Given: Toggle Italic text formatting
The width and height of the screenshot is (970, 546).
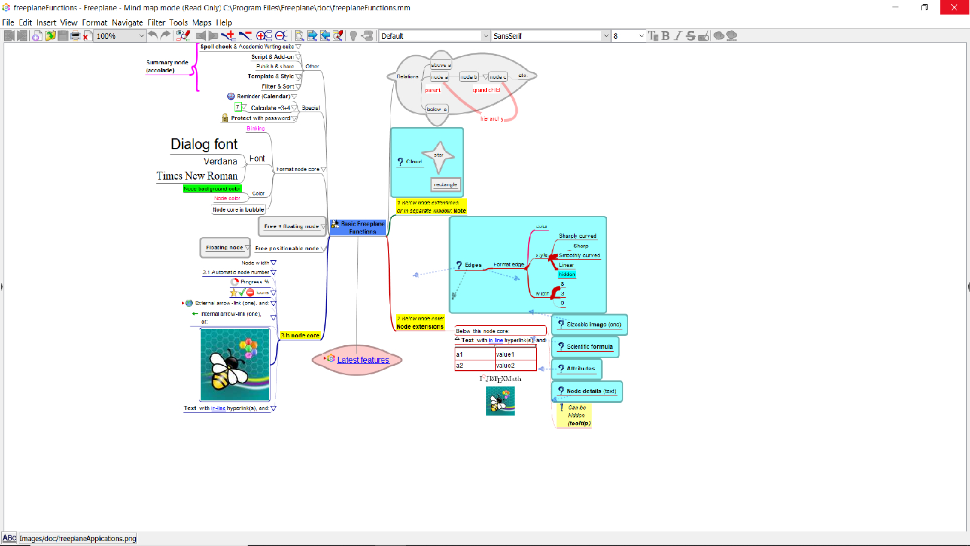Looking at the screenshot, I should click(678, 36).
